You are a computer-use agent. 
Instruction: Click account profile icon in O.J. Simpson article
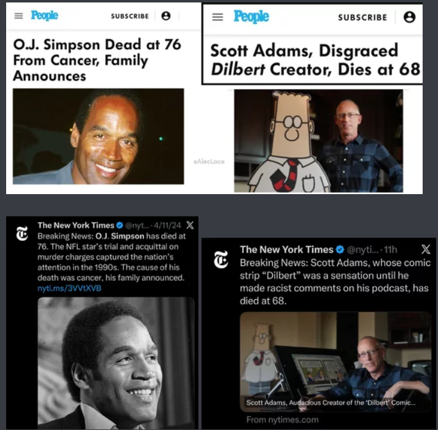click(166, 16)
